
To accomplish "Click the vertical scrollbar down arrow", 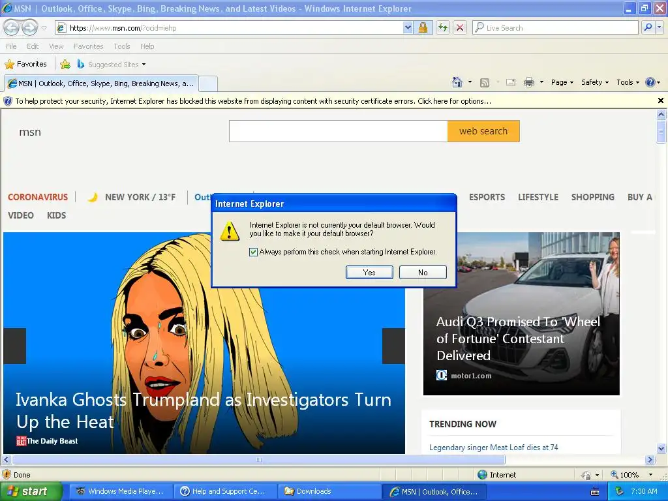I will 661,448.
